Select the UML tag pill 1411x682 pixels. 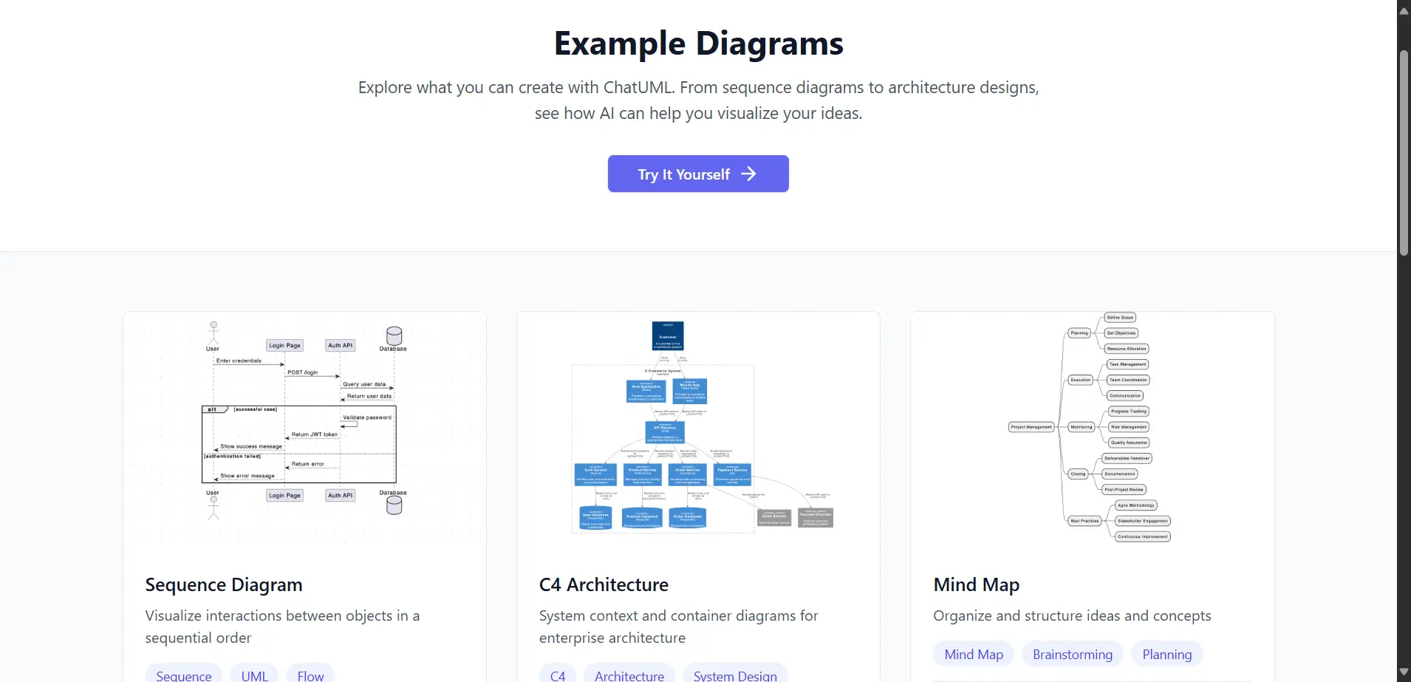click(254, 675)
